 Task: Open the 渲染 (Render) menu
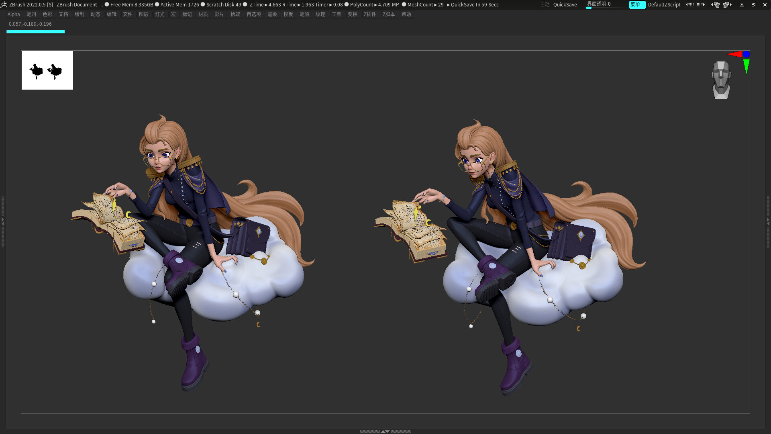[272, 14]
